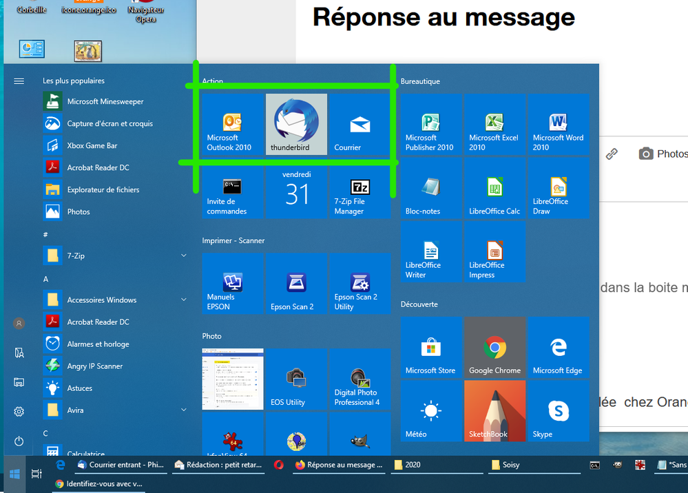688x493 pixels.
Task: Open Microsoft Word 2010 tile
Action: click(x=559, y=125)
